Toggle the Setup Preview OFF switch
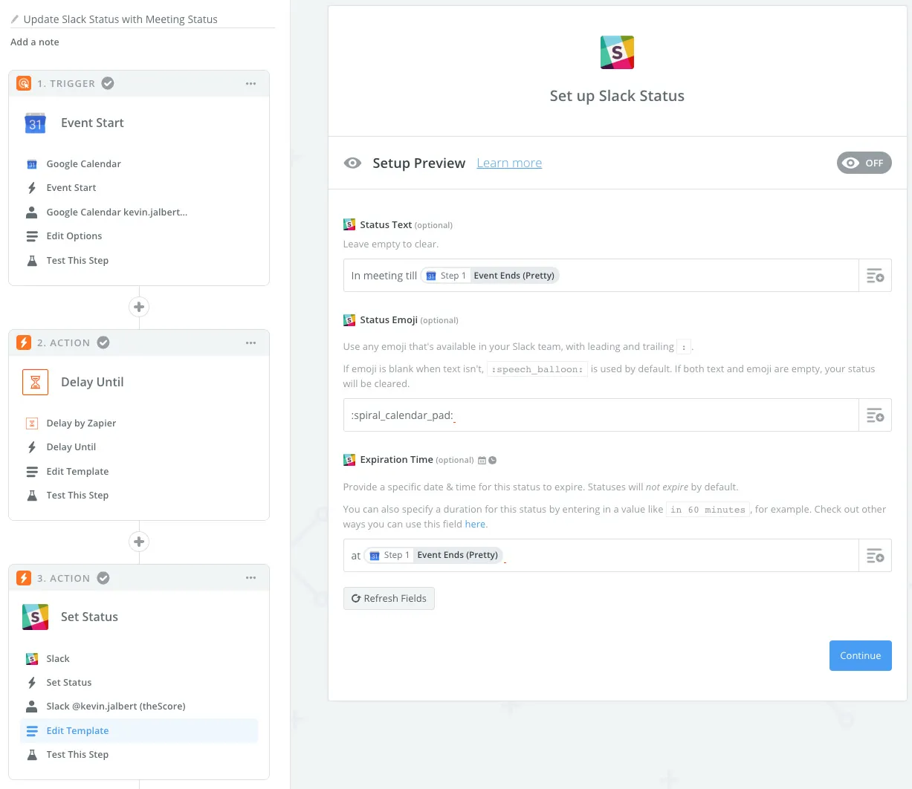912x789 pixels. click(864, 163)
